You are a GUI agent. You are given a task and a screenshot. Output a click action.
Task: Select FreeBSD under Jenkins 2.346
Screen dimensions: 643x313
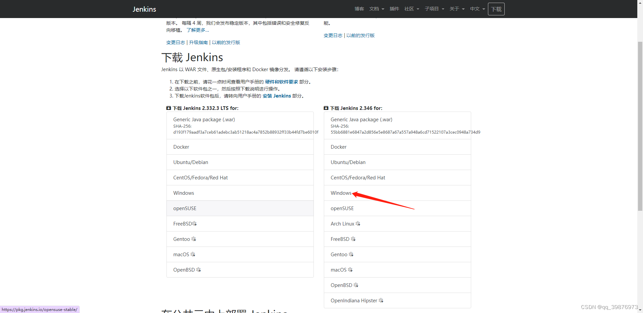[398, 239]
